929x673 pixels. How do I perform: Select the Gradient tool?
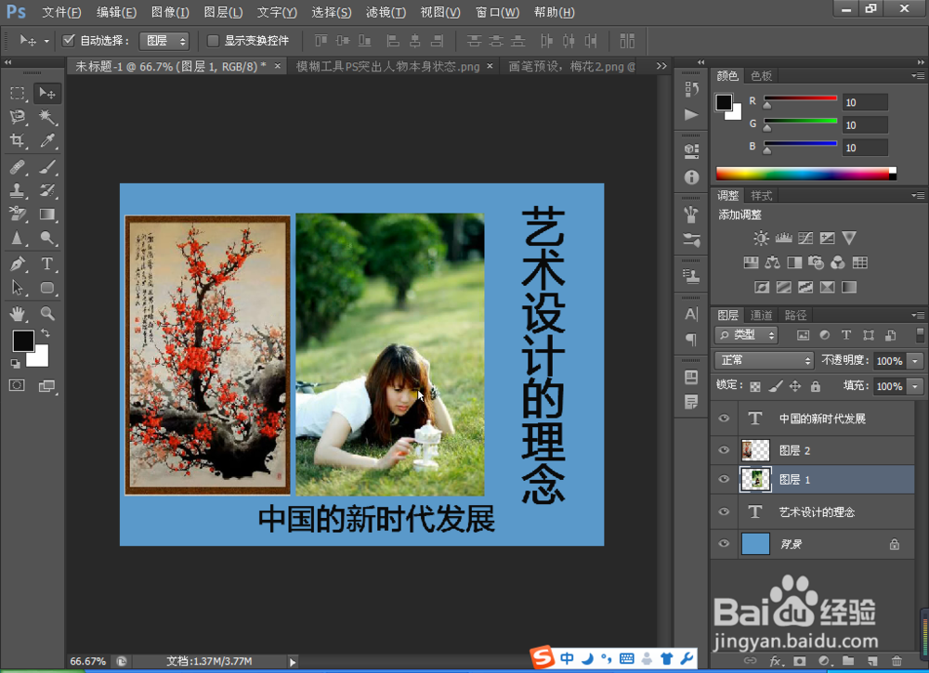click(x=46, y=214)
